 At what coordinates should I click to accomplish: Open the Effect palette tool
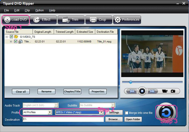[x=43, y=20]
